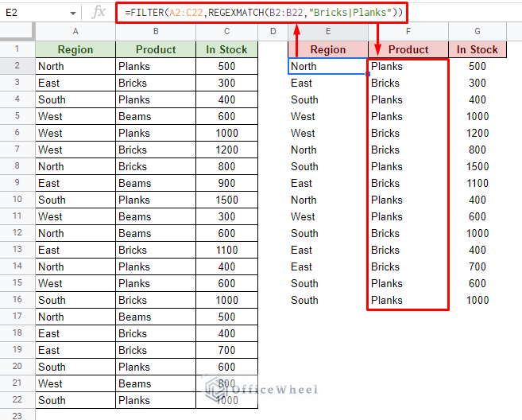Select column E header
The height and width of the screenshot is (420, 522).
[328, 32]
